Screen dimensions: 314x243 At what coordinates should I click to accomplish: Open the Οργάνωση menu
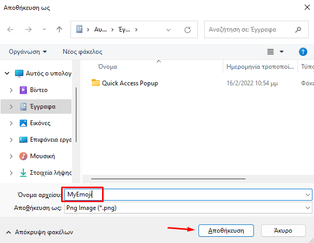point(28,52)
